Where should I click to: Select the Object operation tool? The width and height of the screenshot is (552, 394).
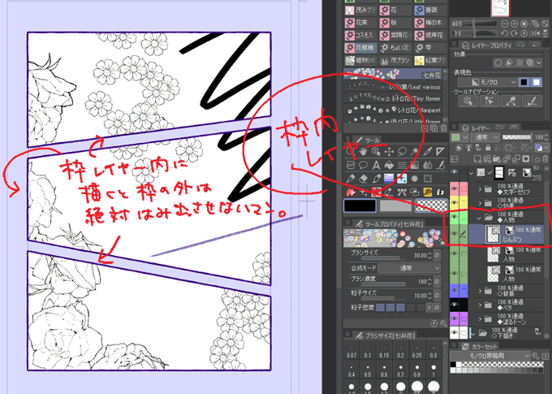pos(376,152)
